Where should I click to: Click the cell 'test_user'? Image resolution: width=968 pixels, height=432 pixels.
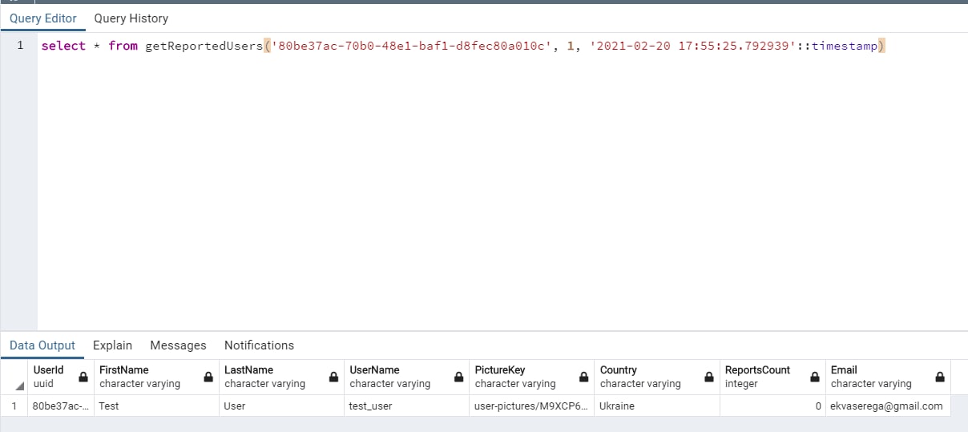[x=406, y=406]
